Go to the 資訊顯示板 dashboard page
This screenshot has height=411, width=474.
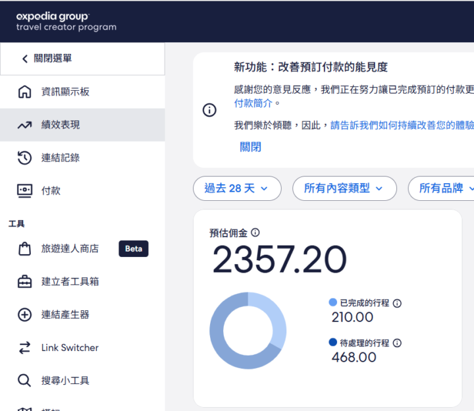click(82, 92)
